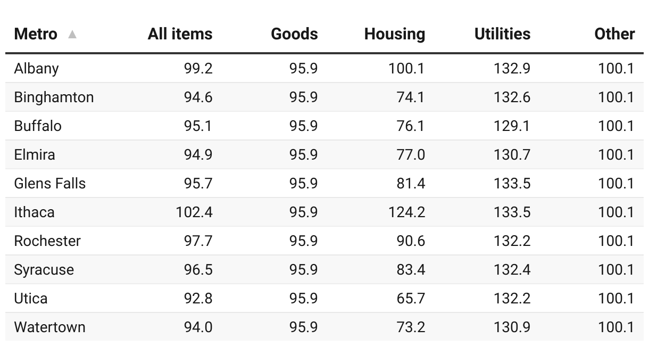Click Ithaca's All items value 102.4
The height and width of the screenshot is (346, 649).
(194, 212)
